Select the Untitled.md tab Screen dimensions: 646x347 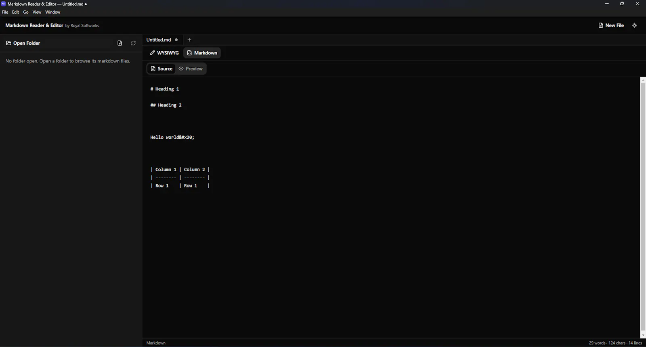(159, 40)
